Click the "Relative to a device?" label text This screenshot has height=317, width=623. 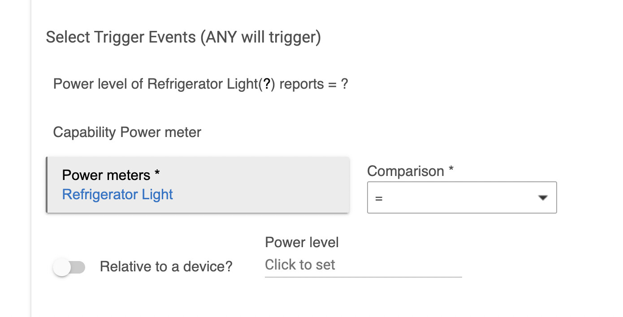(x=166, y=267)
